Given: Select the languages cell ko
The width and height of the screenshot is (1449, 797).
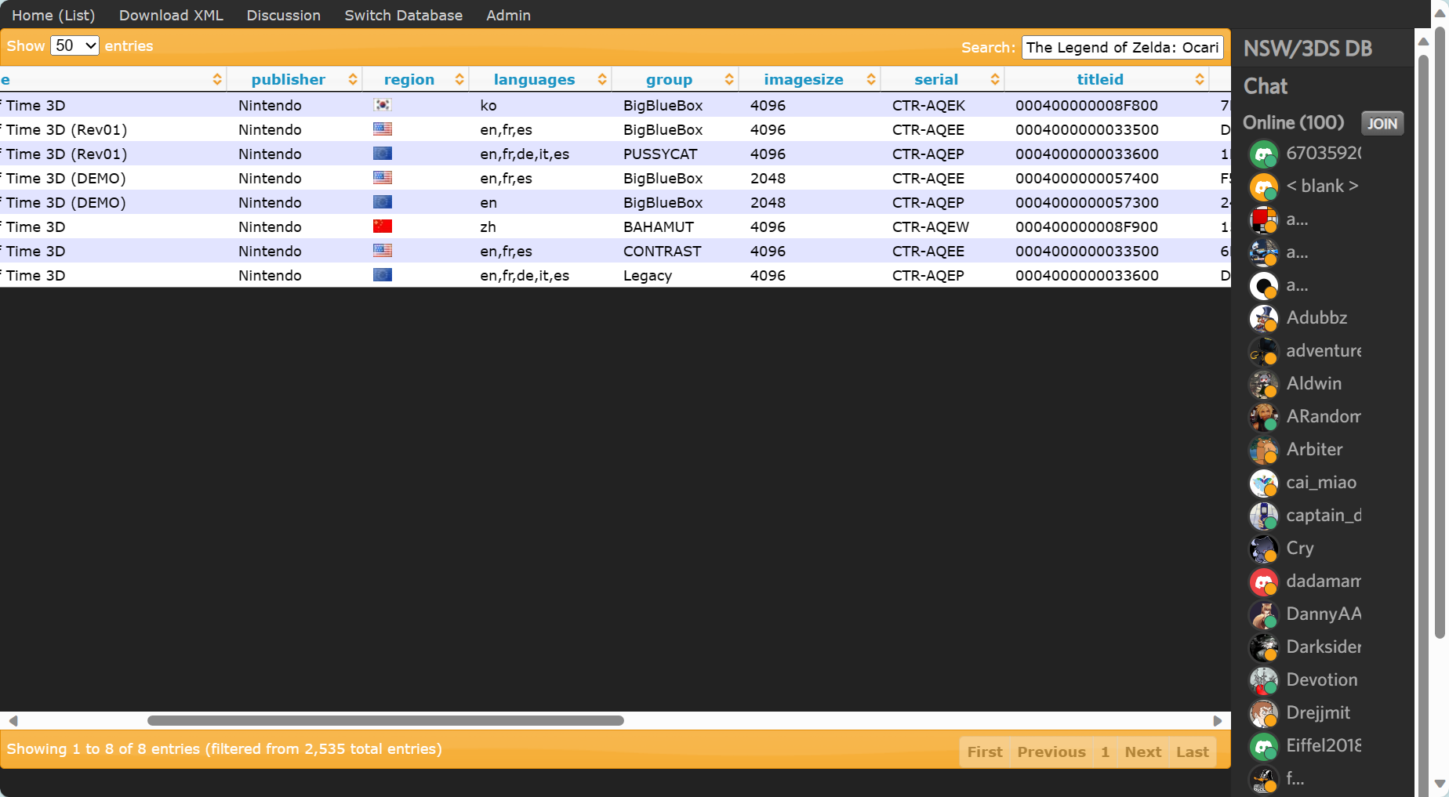Looking at the screenshot, I should pyautogui.click(x=488, y=105).
